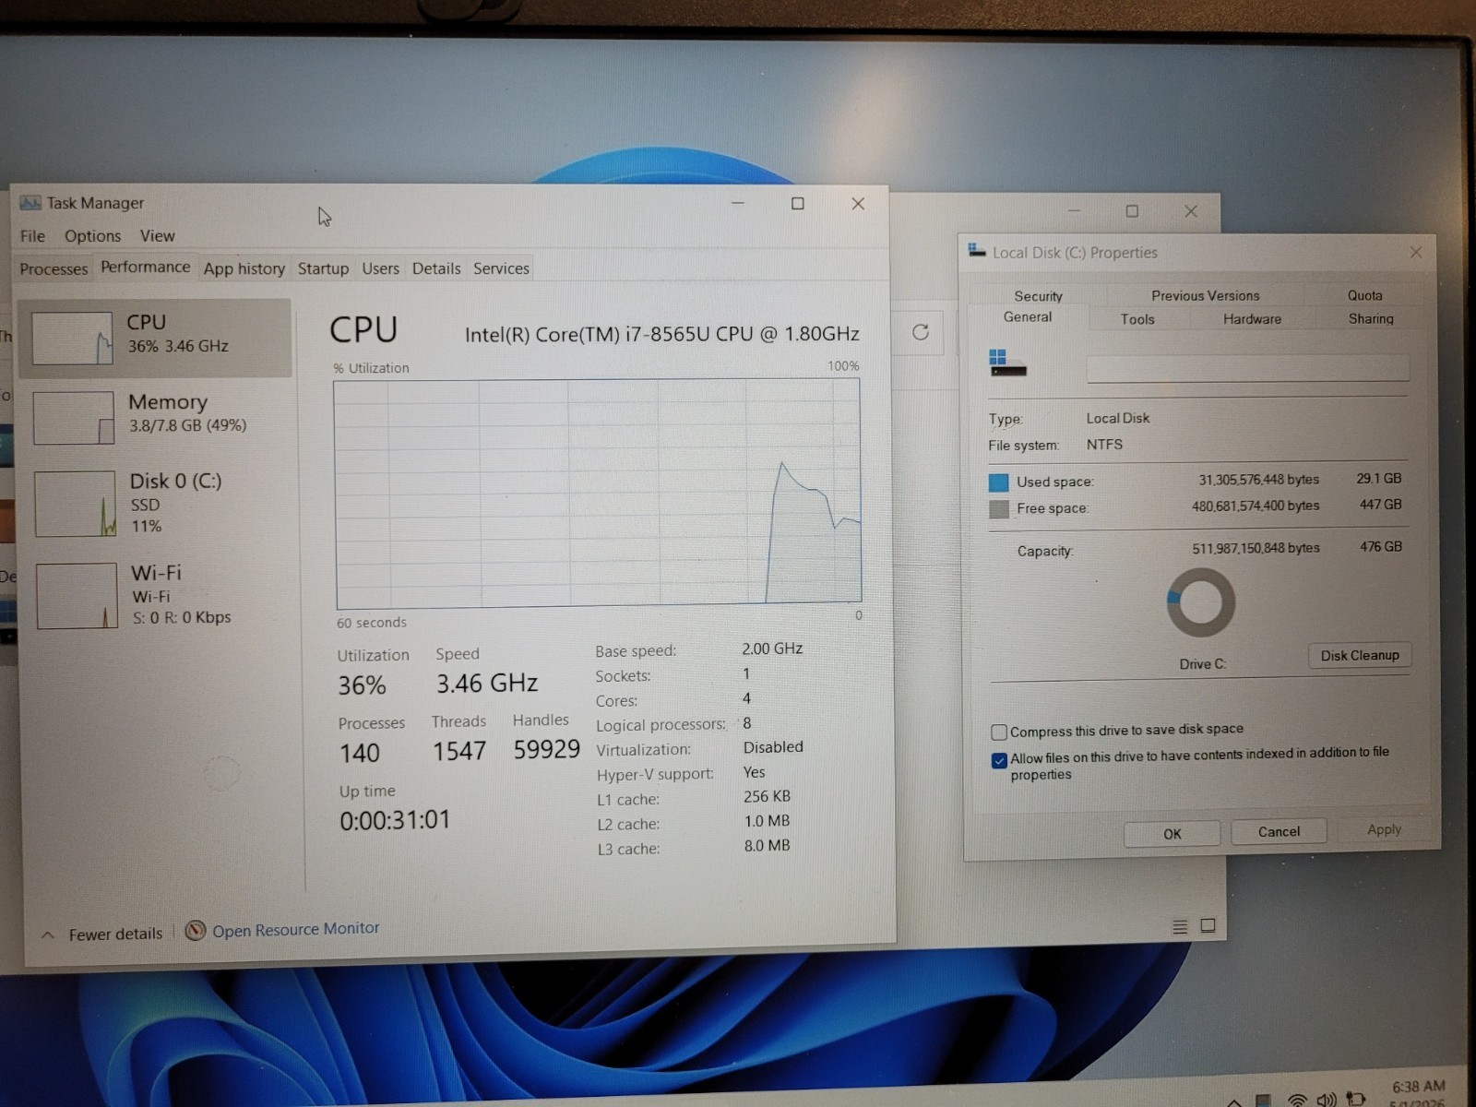Open the Quota tab in Properties
The width and height of the screenshot is (1476, 1107).
1364,295
